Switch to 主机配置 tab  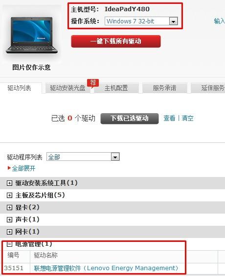(x=116, y=88)
